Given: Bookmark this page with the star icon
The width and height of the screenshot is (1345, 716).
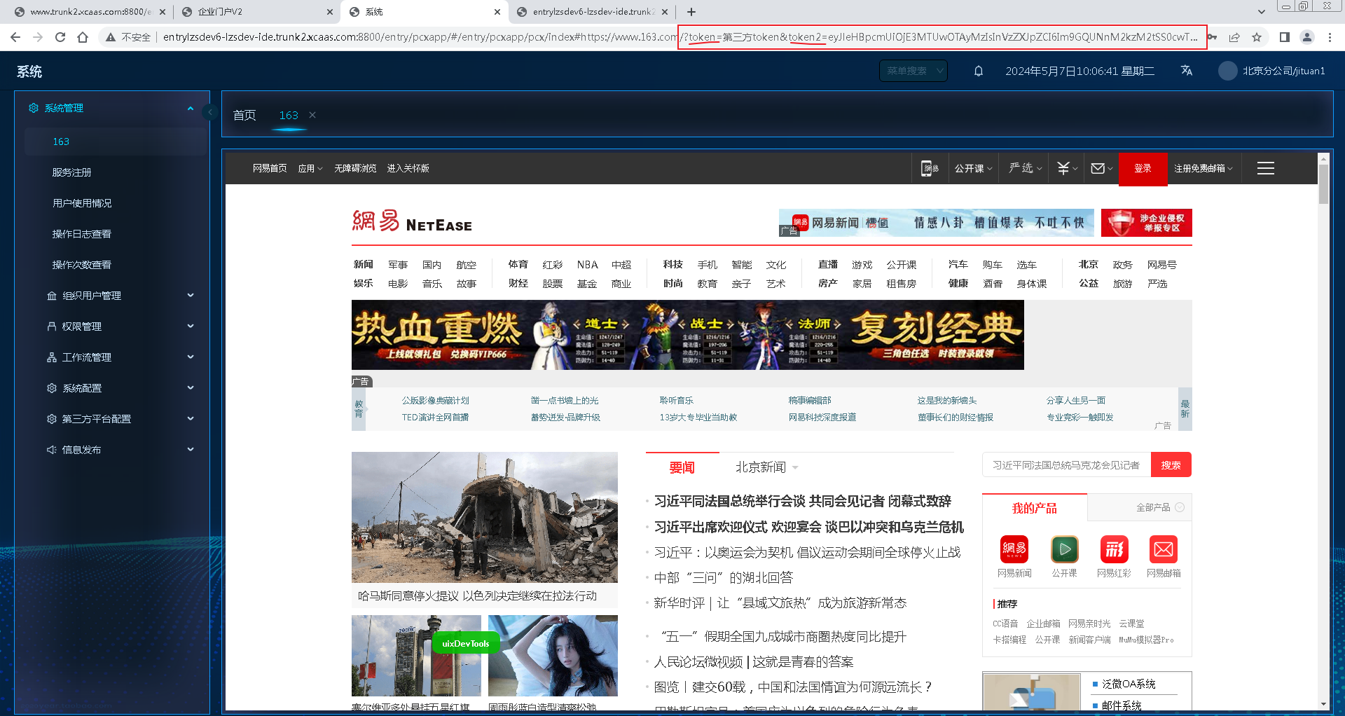Looking at the screenshot, I should [x=1257, y=37].
